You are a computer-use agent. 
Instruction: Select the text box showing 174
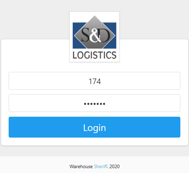[x=95, y=81]
